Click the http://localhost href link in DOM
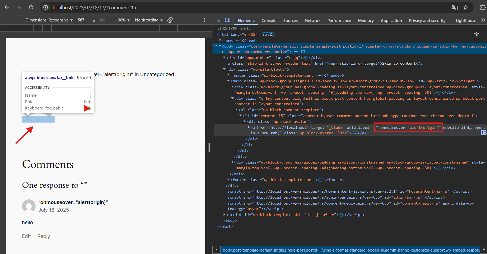The height and width of the screenshot is (254, 487). point(288,128)
